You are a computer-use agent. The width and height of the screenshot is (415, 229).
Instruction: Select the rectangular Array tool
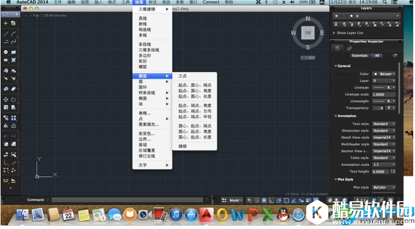tap(14, 118)
